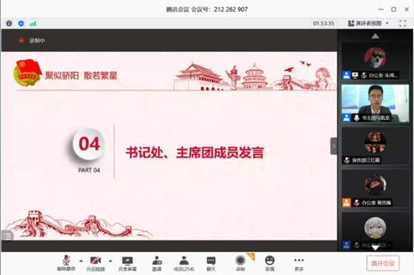This screenshot has width=414, height=275.
Task: Click the hat-wearing avatar of 黄浩瀚
Action: [375, 185]
